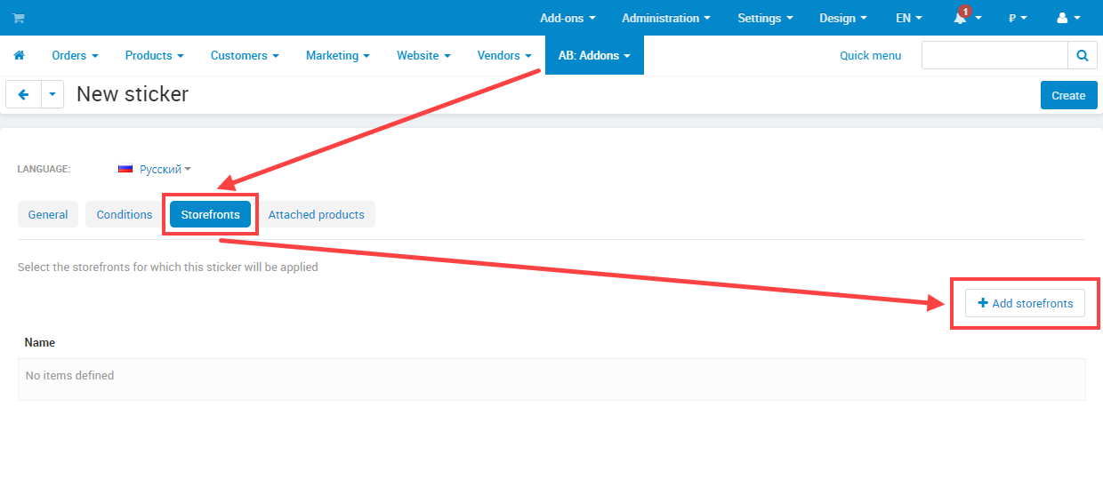Click Add storefronts button
The image size is (1103, 503).
point(1025,303)
